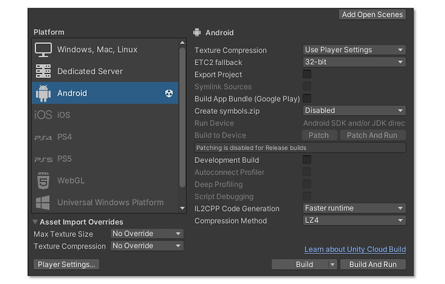
Task: Check the Development Build checkbox
Action: [307, 159]
